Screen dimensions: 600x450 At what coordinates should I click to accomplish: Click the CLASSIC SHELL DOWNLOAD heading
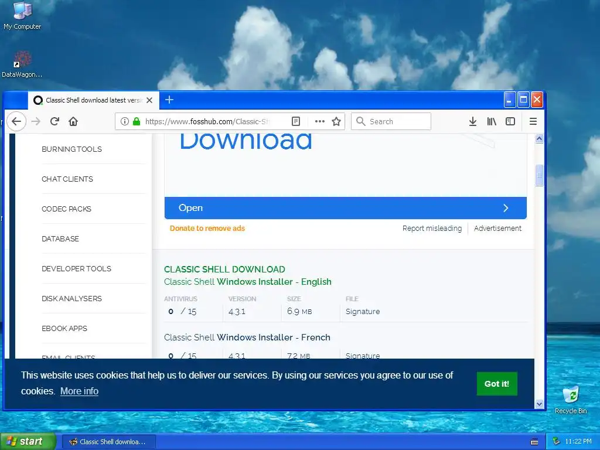point(224,270)
